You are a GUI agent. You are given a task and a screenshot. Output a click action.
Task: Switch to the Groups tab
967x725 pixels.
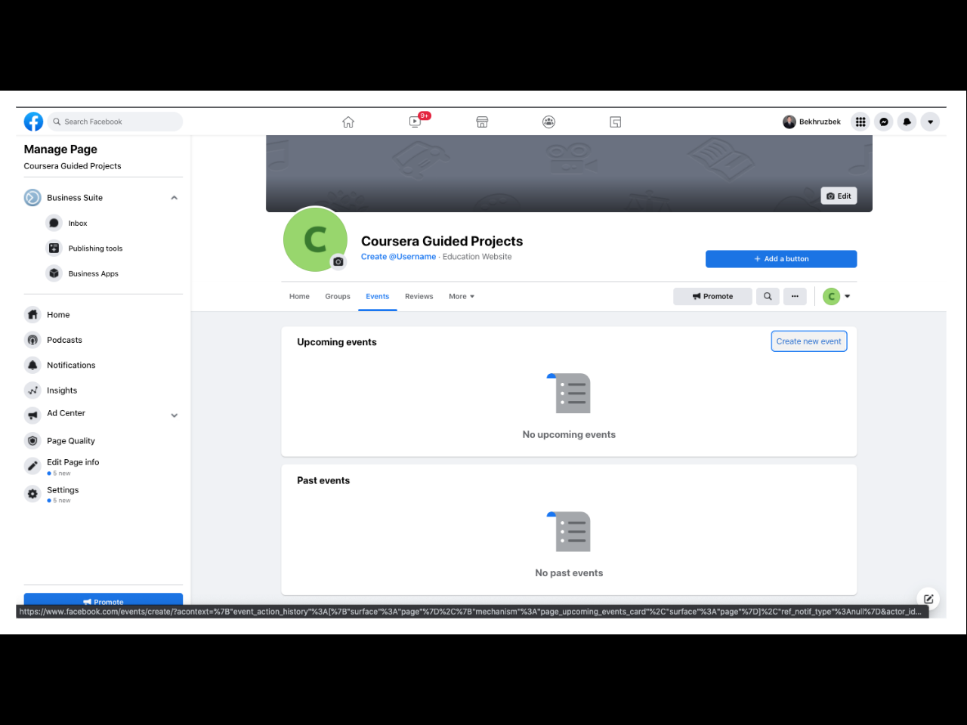pyautogui.click(x=338, y=297)
